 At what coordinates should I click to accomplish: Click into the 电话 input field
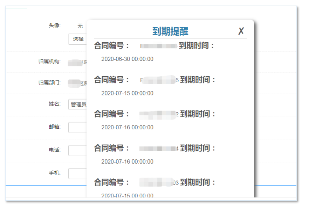78,151
